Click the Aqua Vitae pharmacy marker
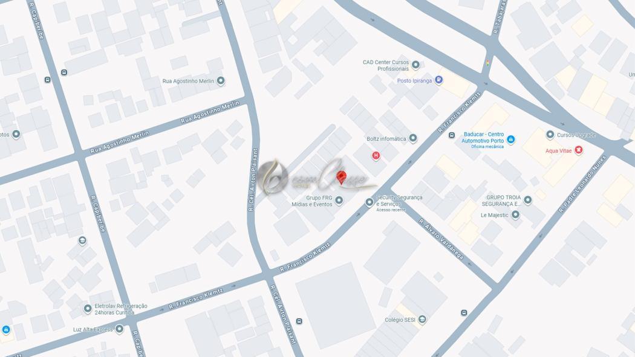This screenshot has width=635, height=357. click(579, 150)
